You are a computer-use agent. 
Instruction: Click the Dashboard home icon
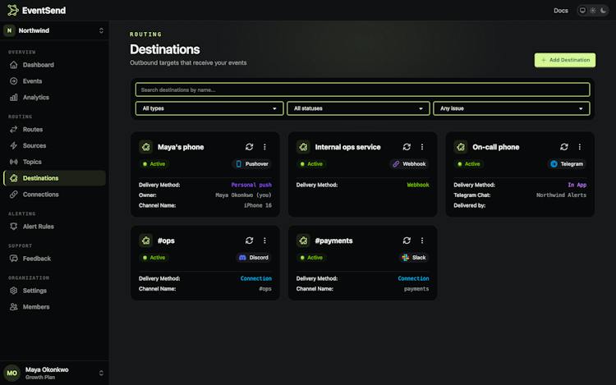tap(14, 65)
